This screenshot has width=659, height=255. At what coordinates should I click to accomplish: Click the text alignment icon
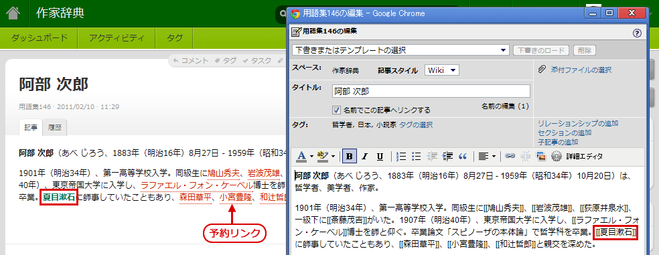[x=484, y=156]
